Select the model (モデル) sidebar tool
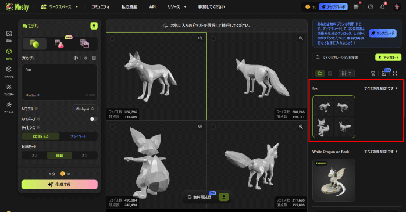406x212 pixels. (9, 54)
